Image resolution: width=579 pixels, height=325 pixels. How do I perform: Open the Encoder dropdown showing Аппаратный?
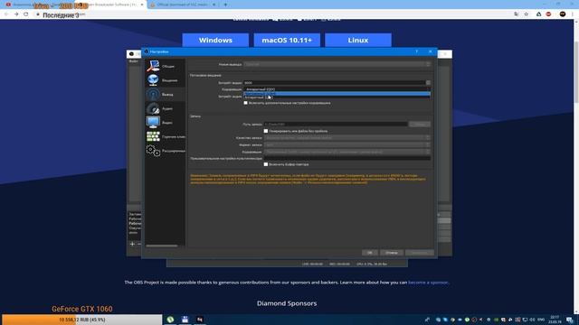(x=337, y=89)
